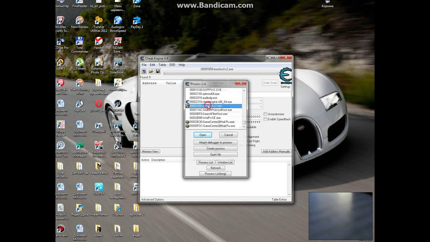Select 000011AC-SearchProtocolHost.exe process
This screenshot has height=242, width=430.
coord(214,110)
